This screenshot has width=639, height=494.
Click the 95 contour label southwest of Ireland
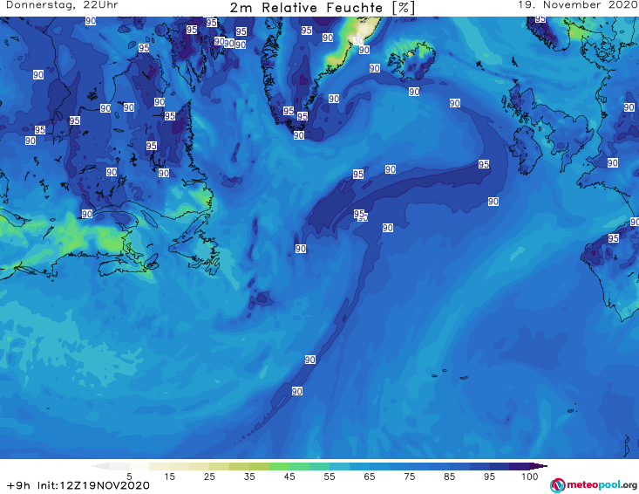coord(484,164)
